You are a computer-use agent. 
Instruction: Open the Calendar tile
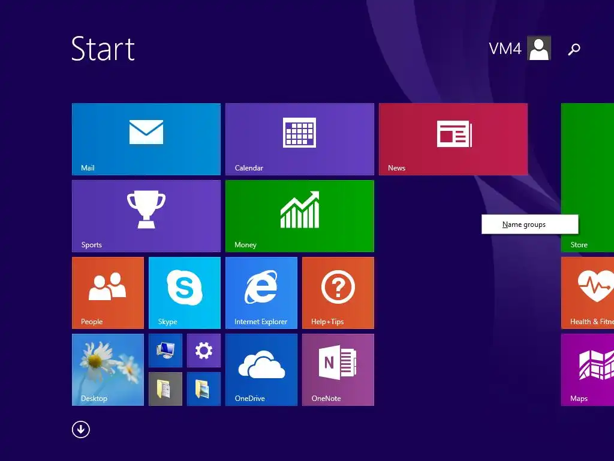[x=300, y=139]
